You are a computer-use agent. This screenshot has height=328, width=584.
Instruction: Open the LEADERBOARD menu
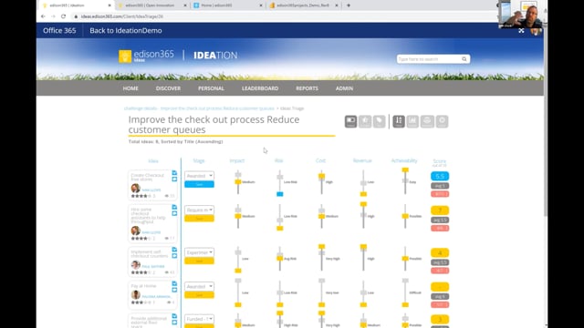[x=260, y=88]
